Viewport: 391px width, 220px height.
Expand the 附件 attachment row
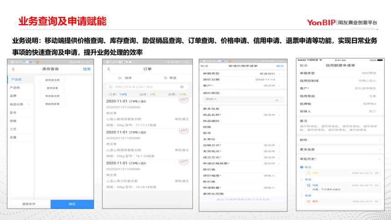tap(380, 140)
